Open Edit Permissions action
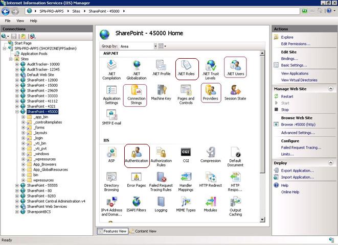 (296, 44)
